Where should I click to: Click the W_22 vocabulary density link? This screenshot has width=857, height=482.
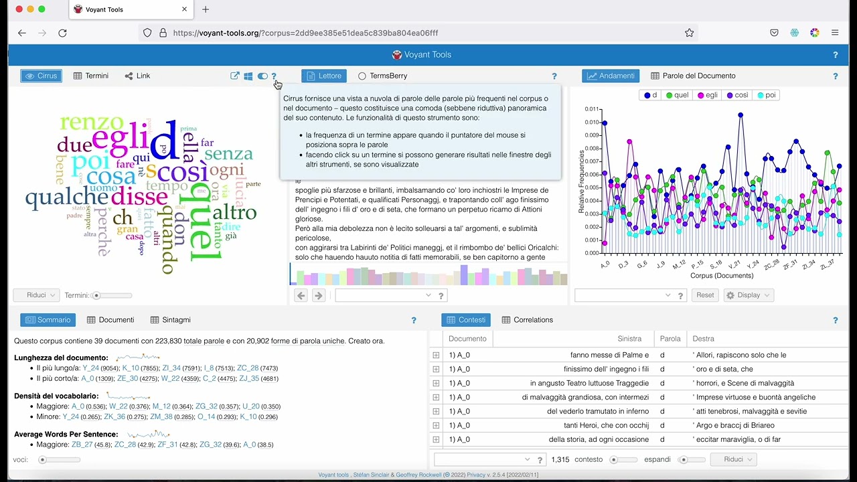tap(119, 406)
